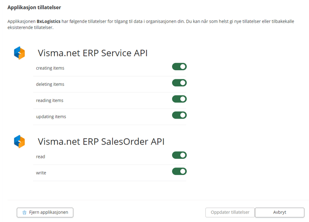Cancel with the Avbryt button

pyautogui.click(x=279, y=212)
